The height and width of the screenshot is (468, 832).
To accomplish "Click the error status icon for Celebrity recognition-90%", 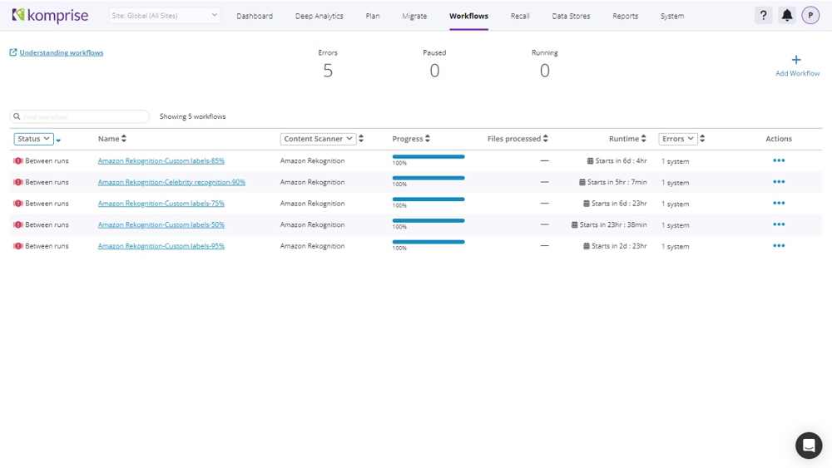I will tap(18, 182).
